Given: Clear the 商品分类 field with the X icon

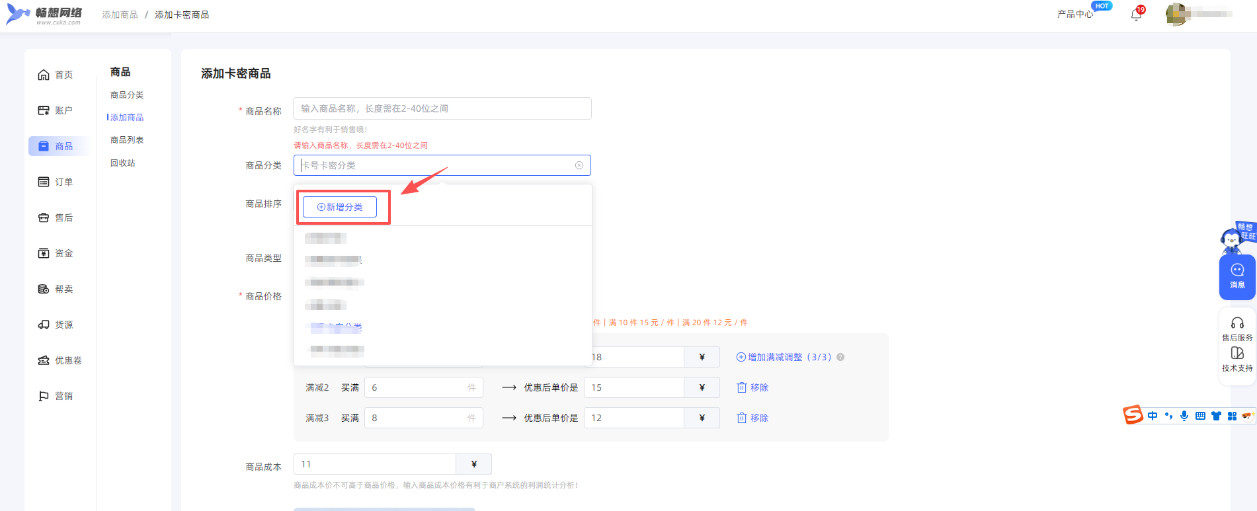Looking at the screenshot, I should click(579, 165).
